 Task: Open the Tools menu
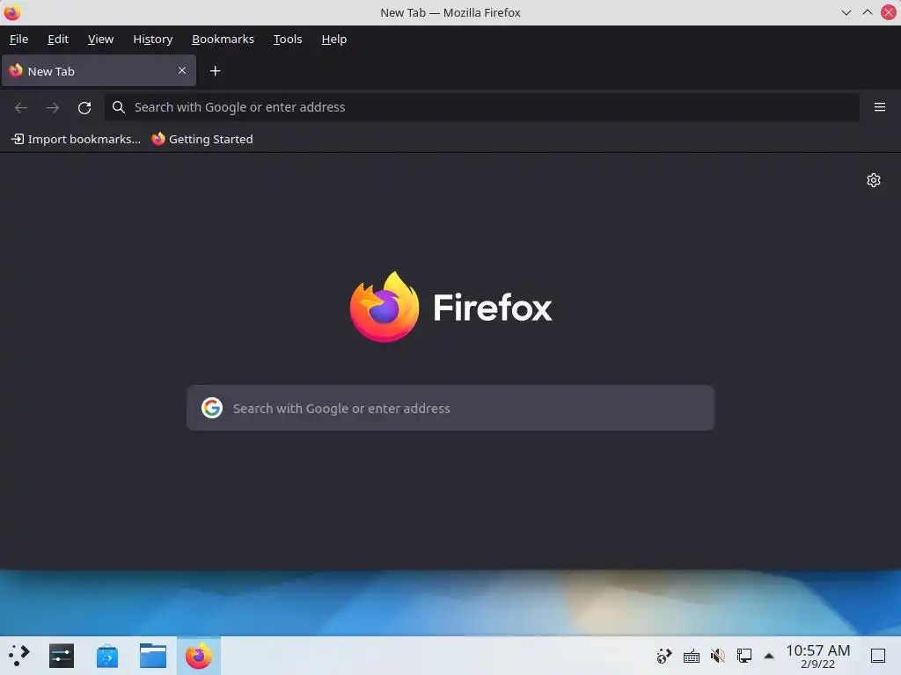point(288,39)
